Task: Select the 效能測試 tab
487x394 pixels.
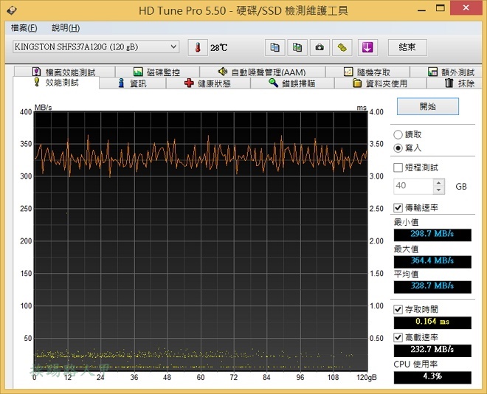Action: (56, 83)
